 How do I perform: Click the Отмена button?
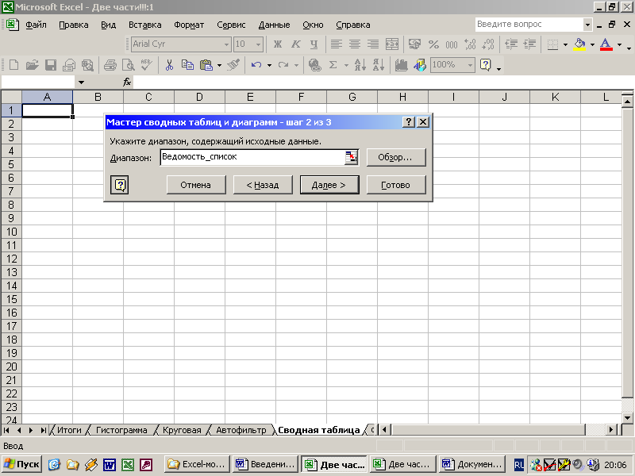click(x=196, y=185)
